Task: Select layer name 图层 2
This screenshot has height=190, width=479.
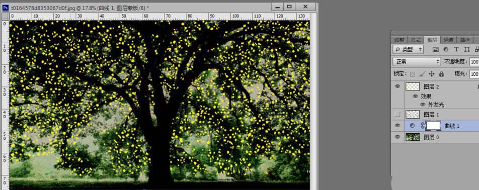Action: [x=431, y=87]
